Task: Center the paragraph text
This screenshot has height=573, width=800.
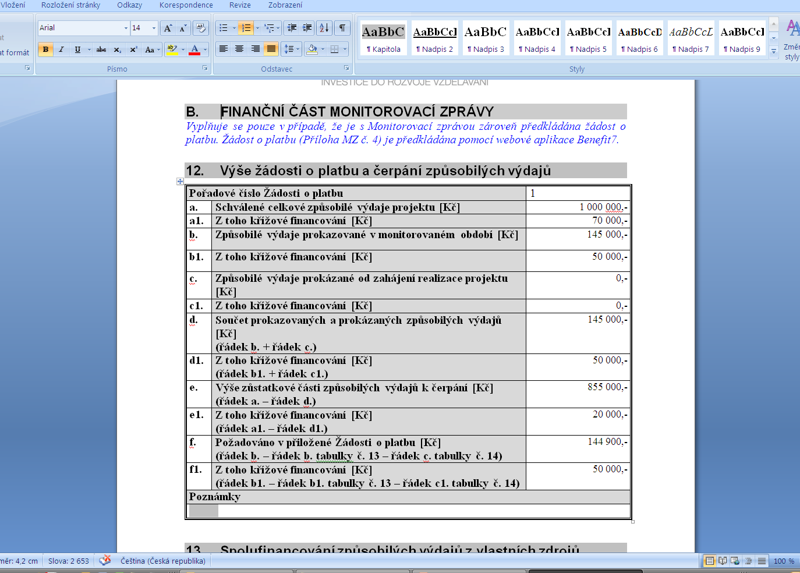Action: point(239,49)
